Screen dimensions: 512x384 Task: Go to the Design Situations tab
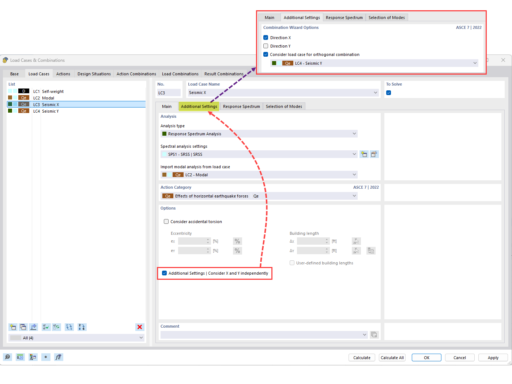[94, 74]
